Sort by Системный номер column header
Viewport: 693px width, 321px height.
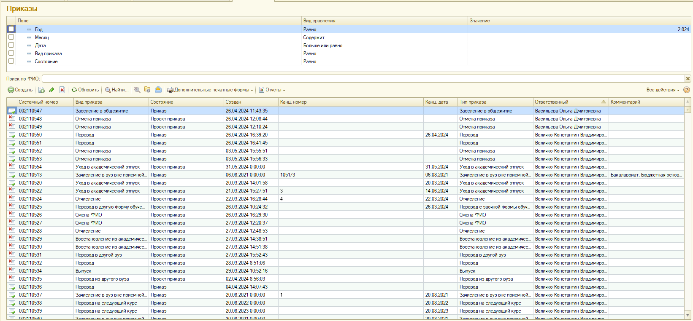coord(45,102)
